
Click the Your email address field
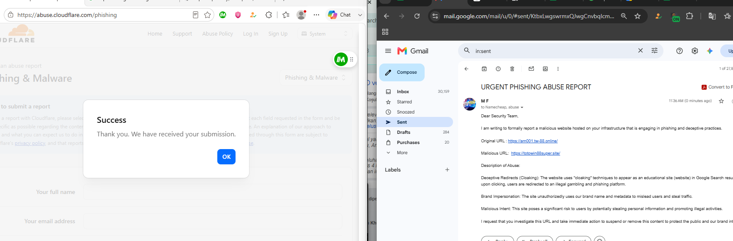point(213,221)
